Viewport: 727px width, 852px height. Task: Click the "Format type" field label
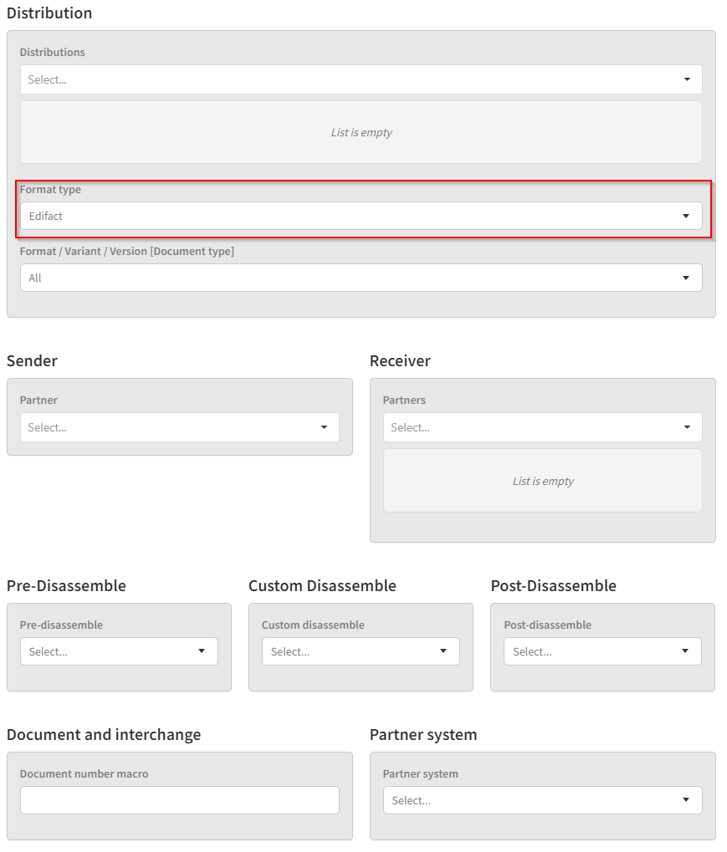(x=50, y=190)
